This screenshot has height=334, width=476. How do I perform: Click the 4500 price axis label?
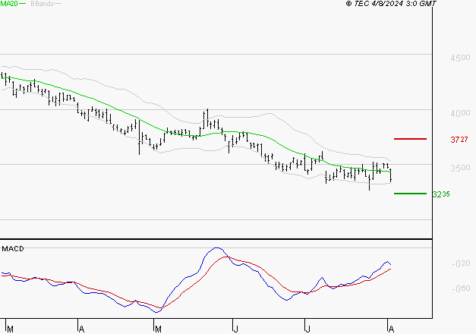tap(460, 58)
